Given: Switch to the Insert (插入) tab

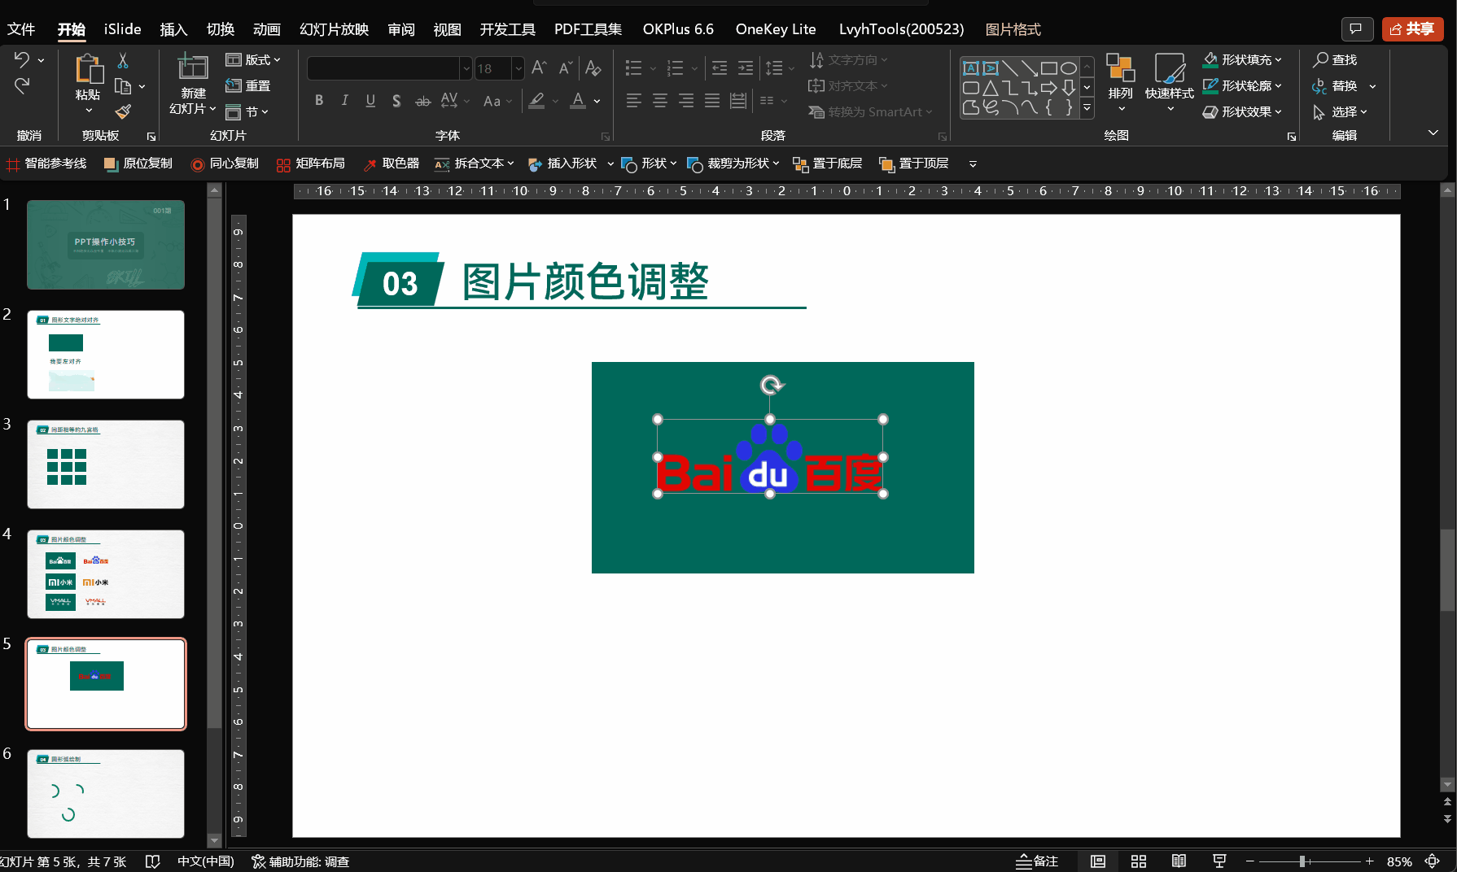Looking at the screenshot, I should coord(173,29).
